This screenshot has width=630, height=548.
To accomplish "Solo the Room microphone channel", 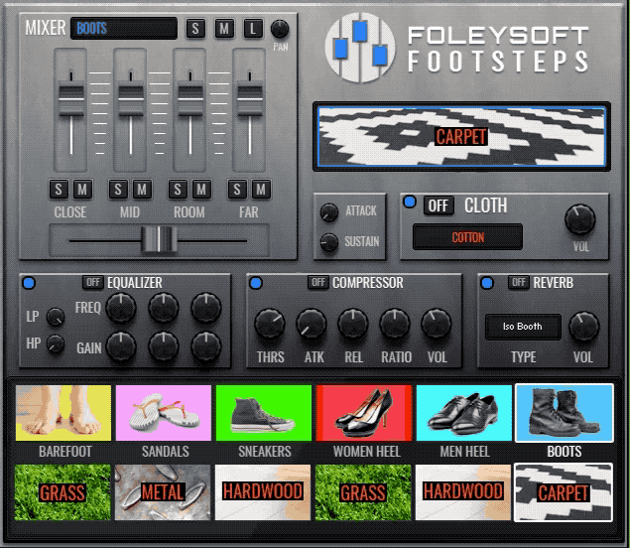I will 178,189.
